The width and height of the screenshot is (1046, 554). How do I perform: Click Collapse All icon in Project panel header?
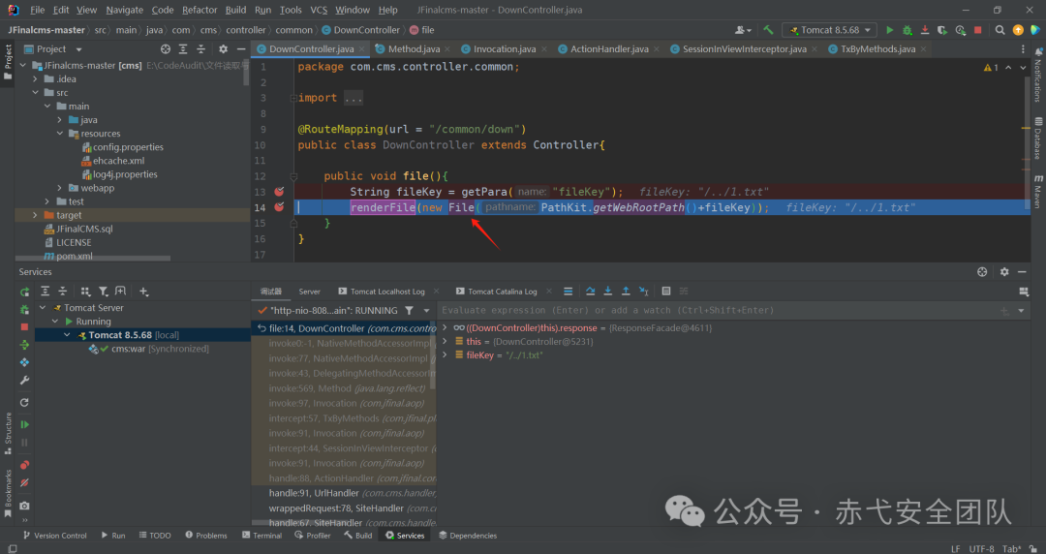pos(200,49)
